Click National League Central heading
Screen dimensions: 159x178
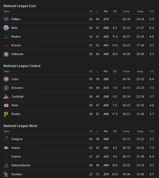22,66
